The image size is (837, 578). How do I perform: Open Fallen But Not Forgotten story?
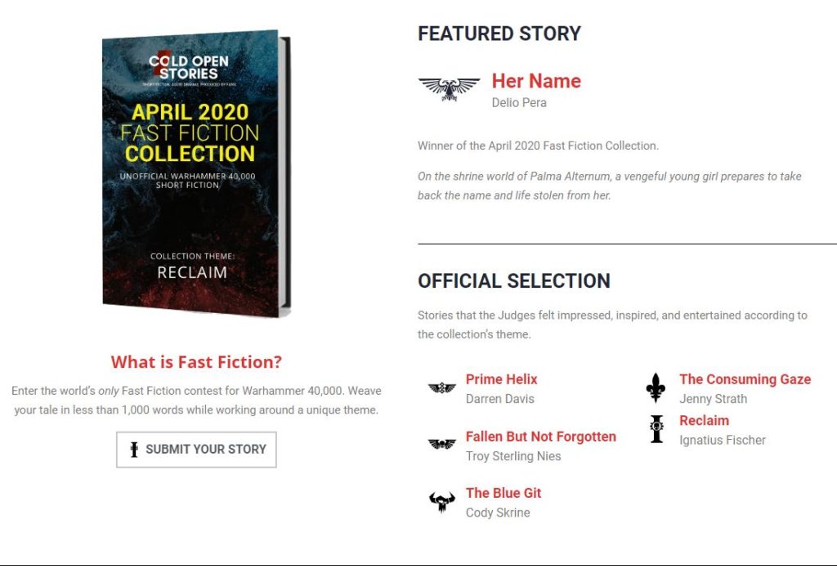coord(541,437)
